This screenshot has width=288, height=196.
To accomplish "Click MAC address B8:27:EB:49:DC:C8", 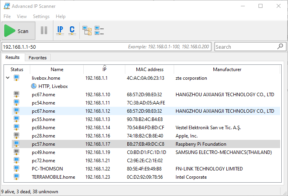I will [x=145, y=144].
